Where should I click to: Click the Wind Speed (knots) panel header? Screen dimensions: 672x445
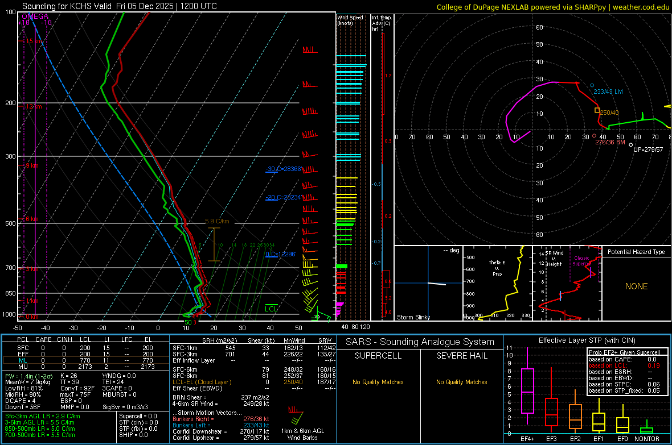[350, 20]
